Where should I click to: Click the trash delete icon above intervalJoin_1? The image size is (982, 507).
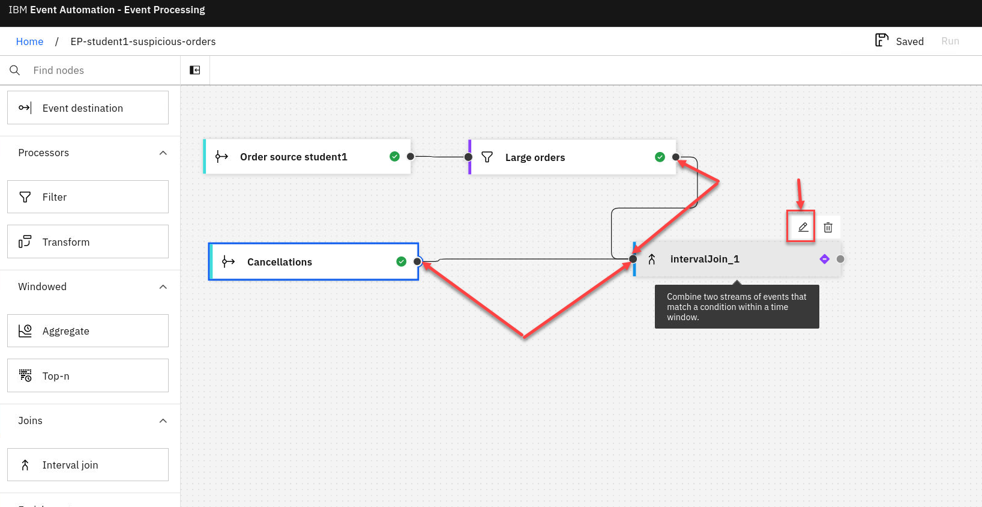point(828,227)
